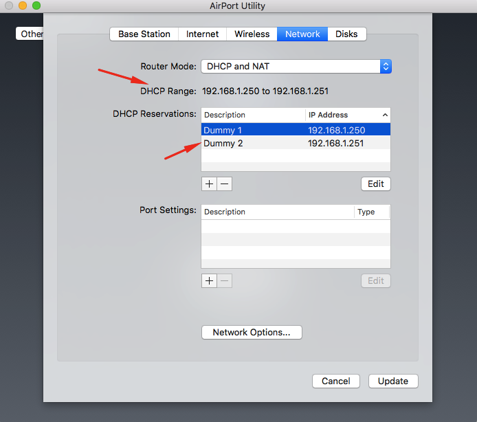Image resolution: width=477 pixels, height=422 pixels.
Task: Click the Other button behind the sheet
Action: point(30,34)
